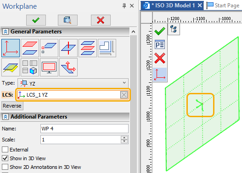Select the ISO 3D Model 1 tab

(172, 5)
